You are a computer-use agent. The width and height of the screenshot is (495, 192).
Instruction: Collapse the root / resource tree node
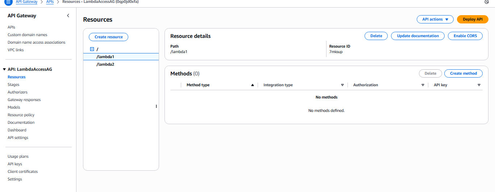pos(92,49)
